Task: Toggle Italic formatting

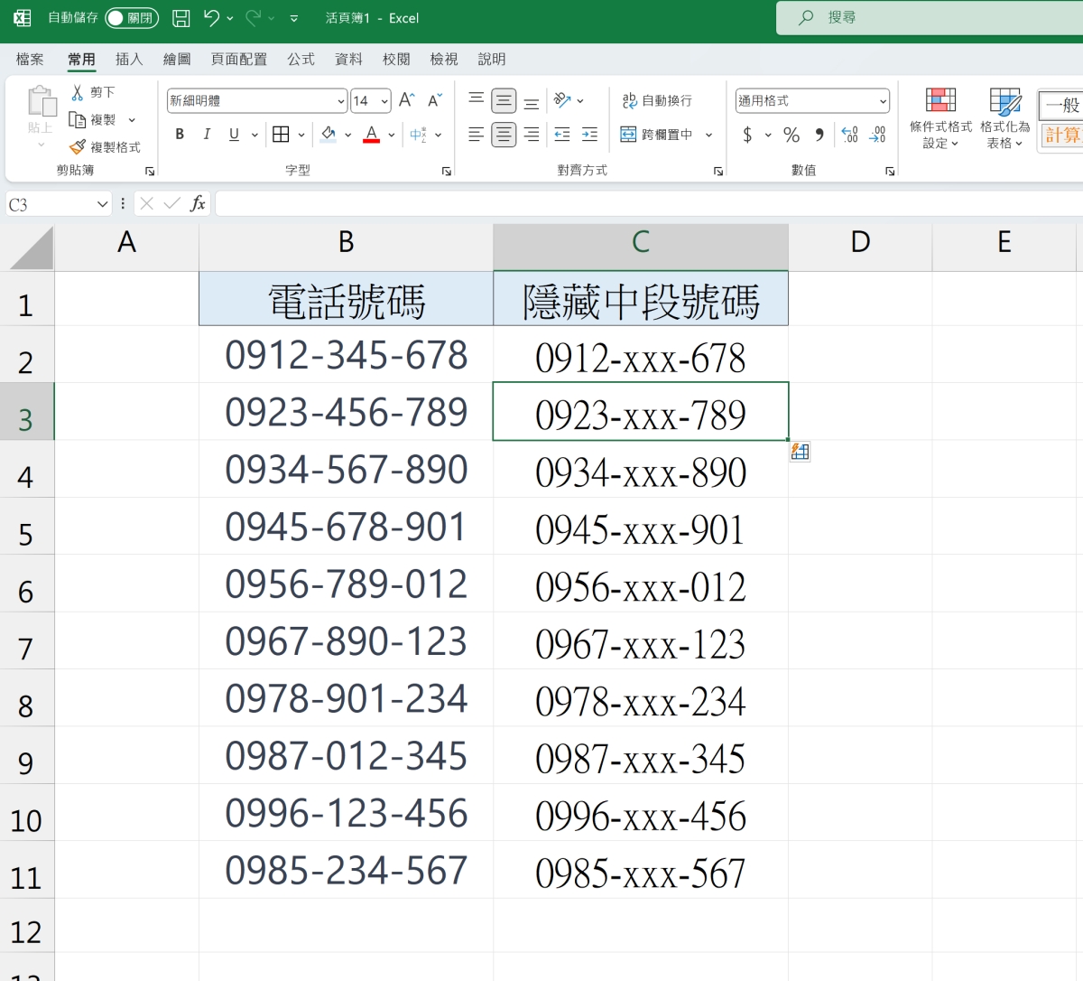Action: (x=207, y=135)
